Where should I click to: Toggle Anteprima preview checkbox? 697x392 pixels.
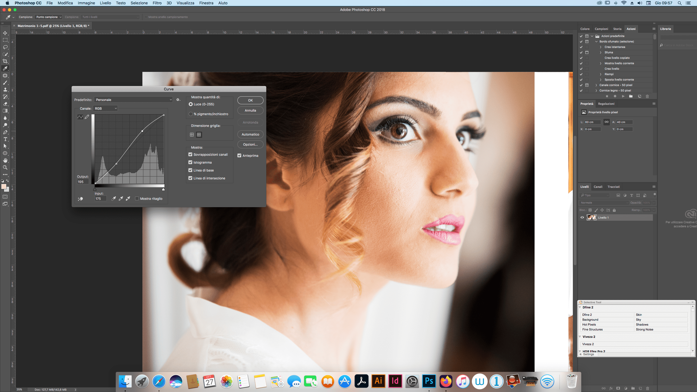tap(239, 155)
